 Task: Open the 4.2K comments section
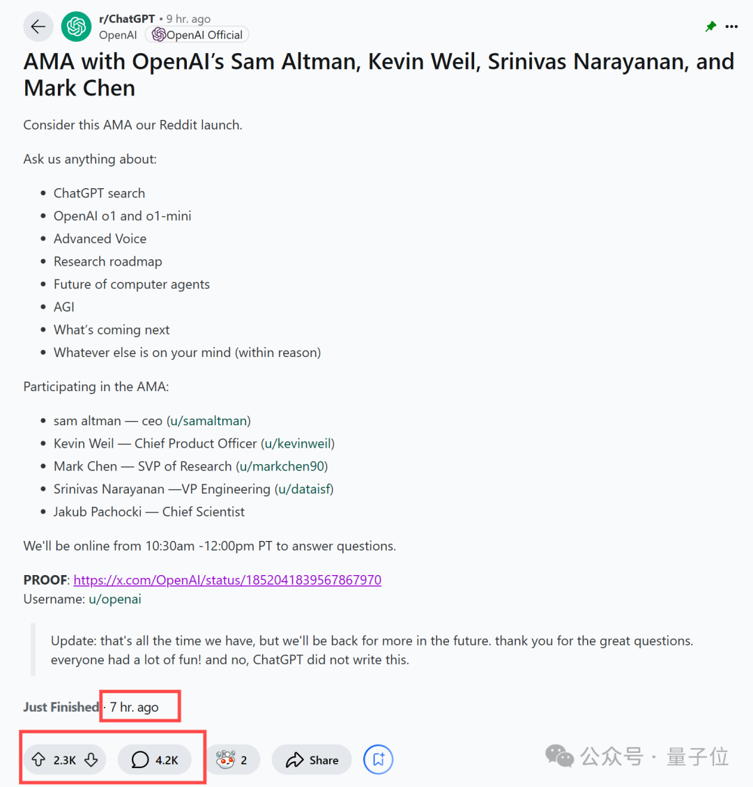(155, 760)
